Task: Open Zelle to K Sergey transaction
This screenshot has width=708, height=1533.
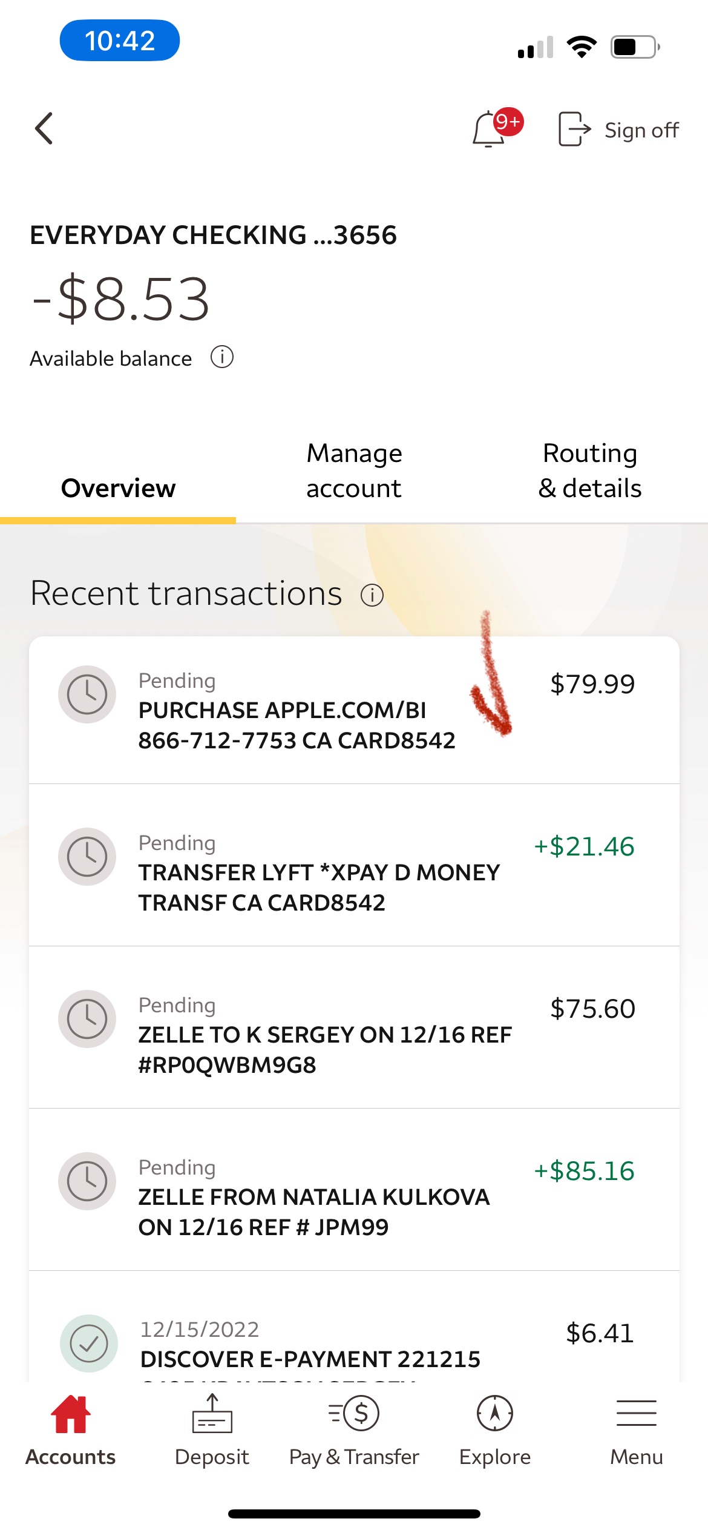Action: click(354, 1027)
